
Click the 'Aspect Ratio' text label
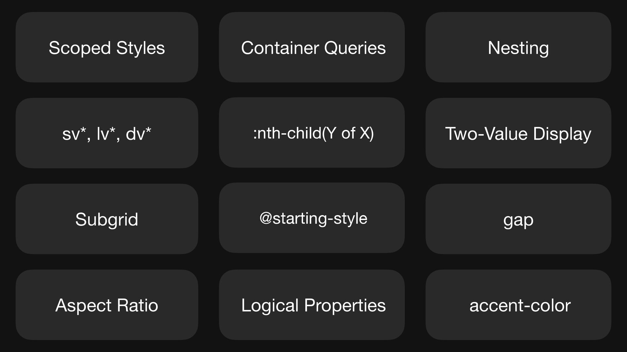click(107, 306)
